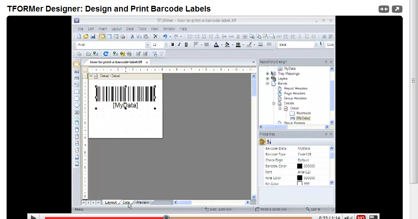Toggle the video volume speaker

pyautogui.click(x=348, y=217)
